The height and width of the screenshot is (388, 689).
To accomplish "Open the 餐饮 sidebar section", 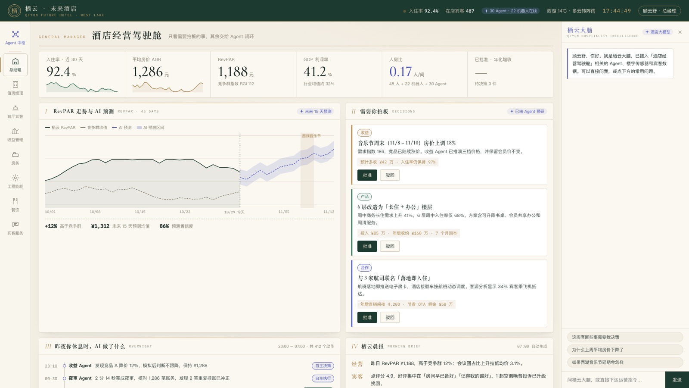I will coord(15,204).
